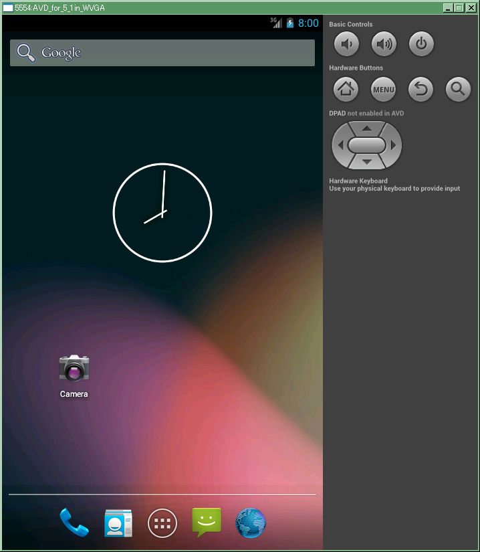Minimize the emulator window

(448, 8)
